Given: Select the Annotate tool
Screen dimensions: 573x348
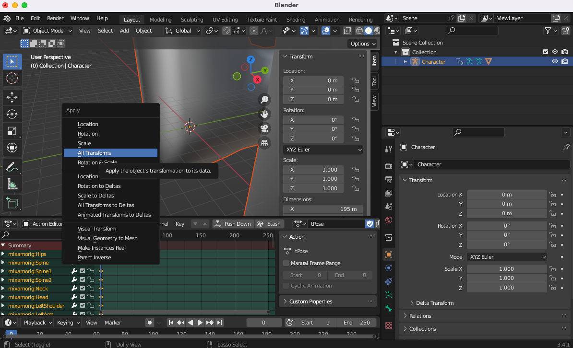Looking at the screenshot, I should click(x=12, y=167).
